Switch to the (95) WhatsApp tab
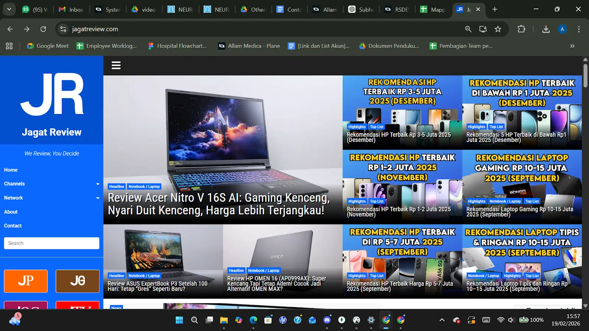Screen dimensions: 589x331 point(35,10)
